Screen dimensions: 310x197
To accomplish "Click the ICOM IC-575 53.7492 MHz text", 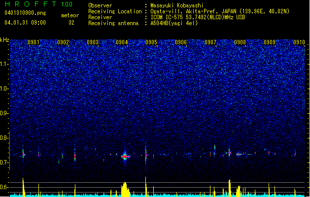I will (x=198, y=17).
